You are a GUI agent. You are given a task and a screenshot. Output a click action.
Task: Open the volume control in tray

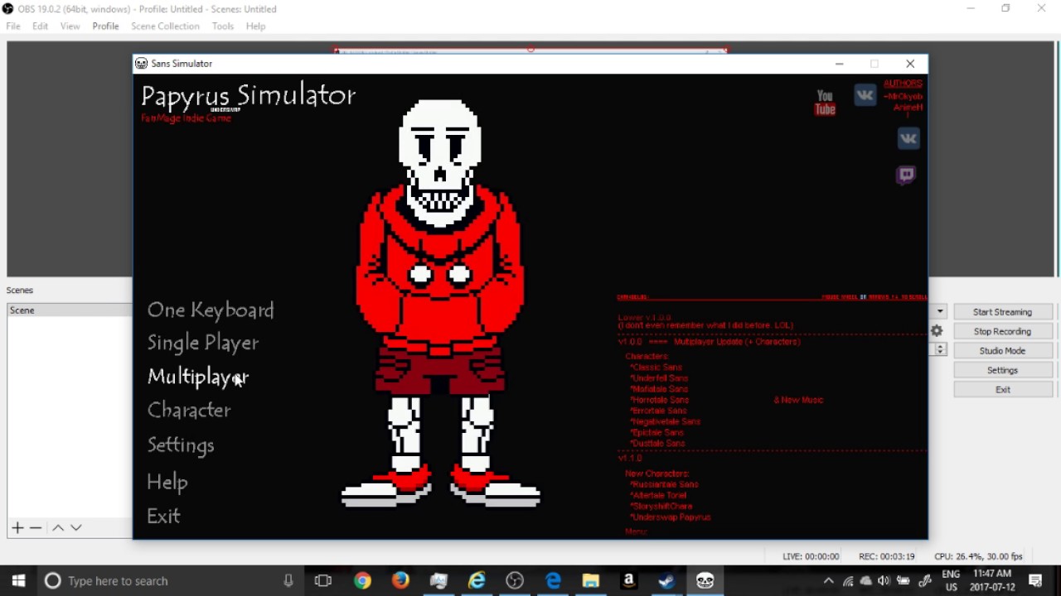[x=884, y=581]
